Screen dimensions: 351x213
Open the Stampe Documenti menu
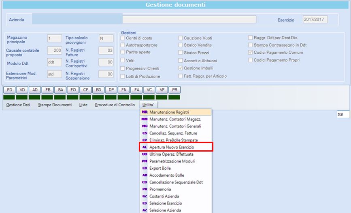[55, 105]
